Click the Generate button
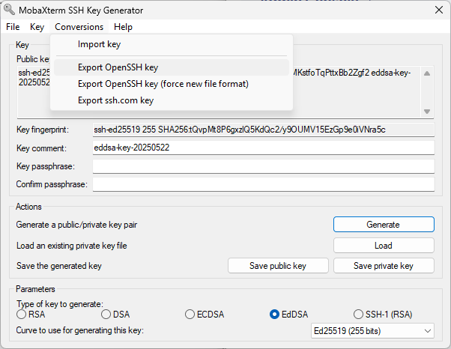This screenshot has height=349, width=451. click(384, 224)
